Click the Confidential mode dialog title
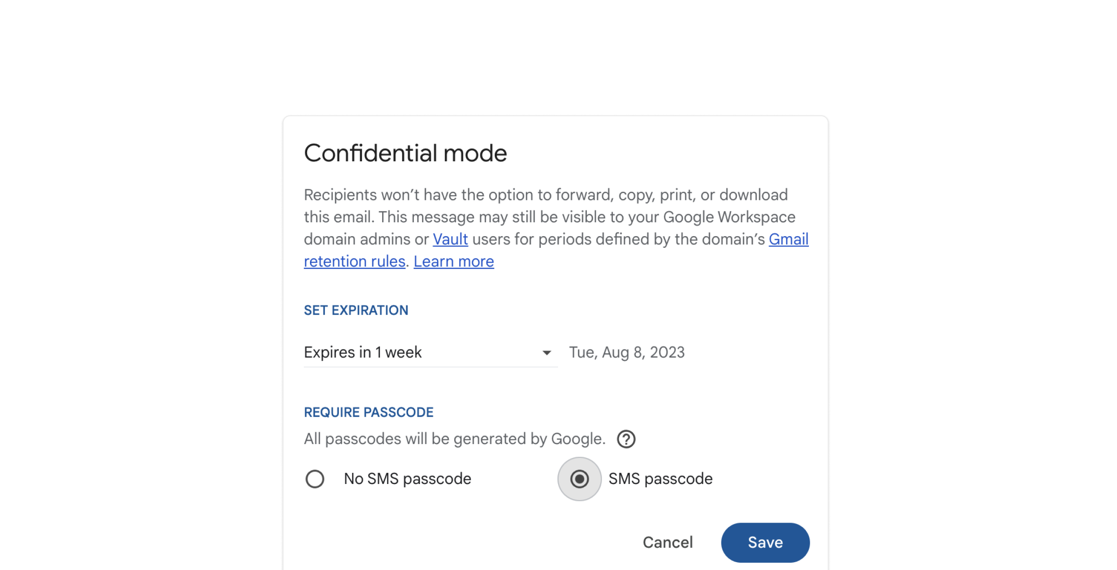1117x570 pixels. [405, 153]
